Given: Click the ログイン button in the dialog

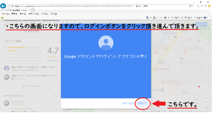Looking at the screenshot, I should [142, 103].
